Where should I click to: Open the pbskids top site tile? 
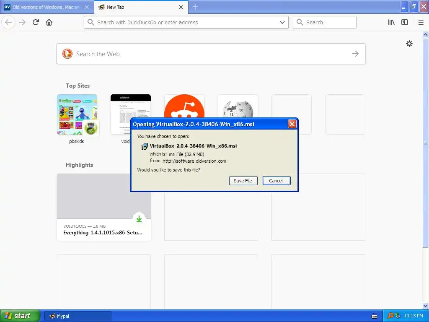[x=77, y=115]
